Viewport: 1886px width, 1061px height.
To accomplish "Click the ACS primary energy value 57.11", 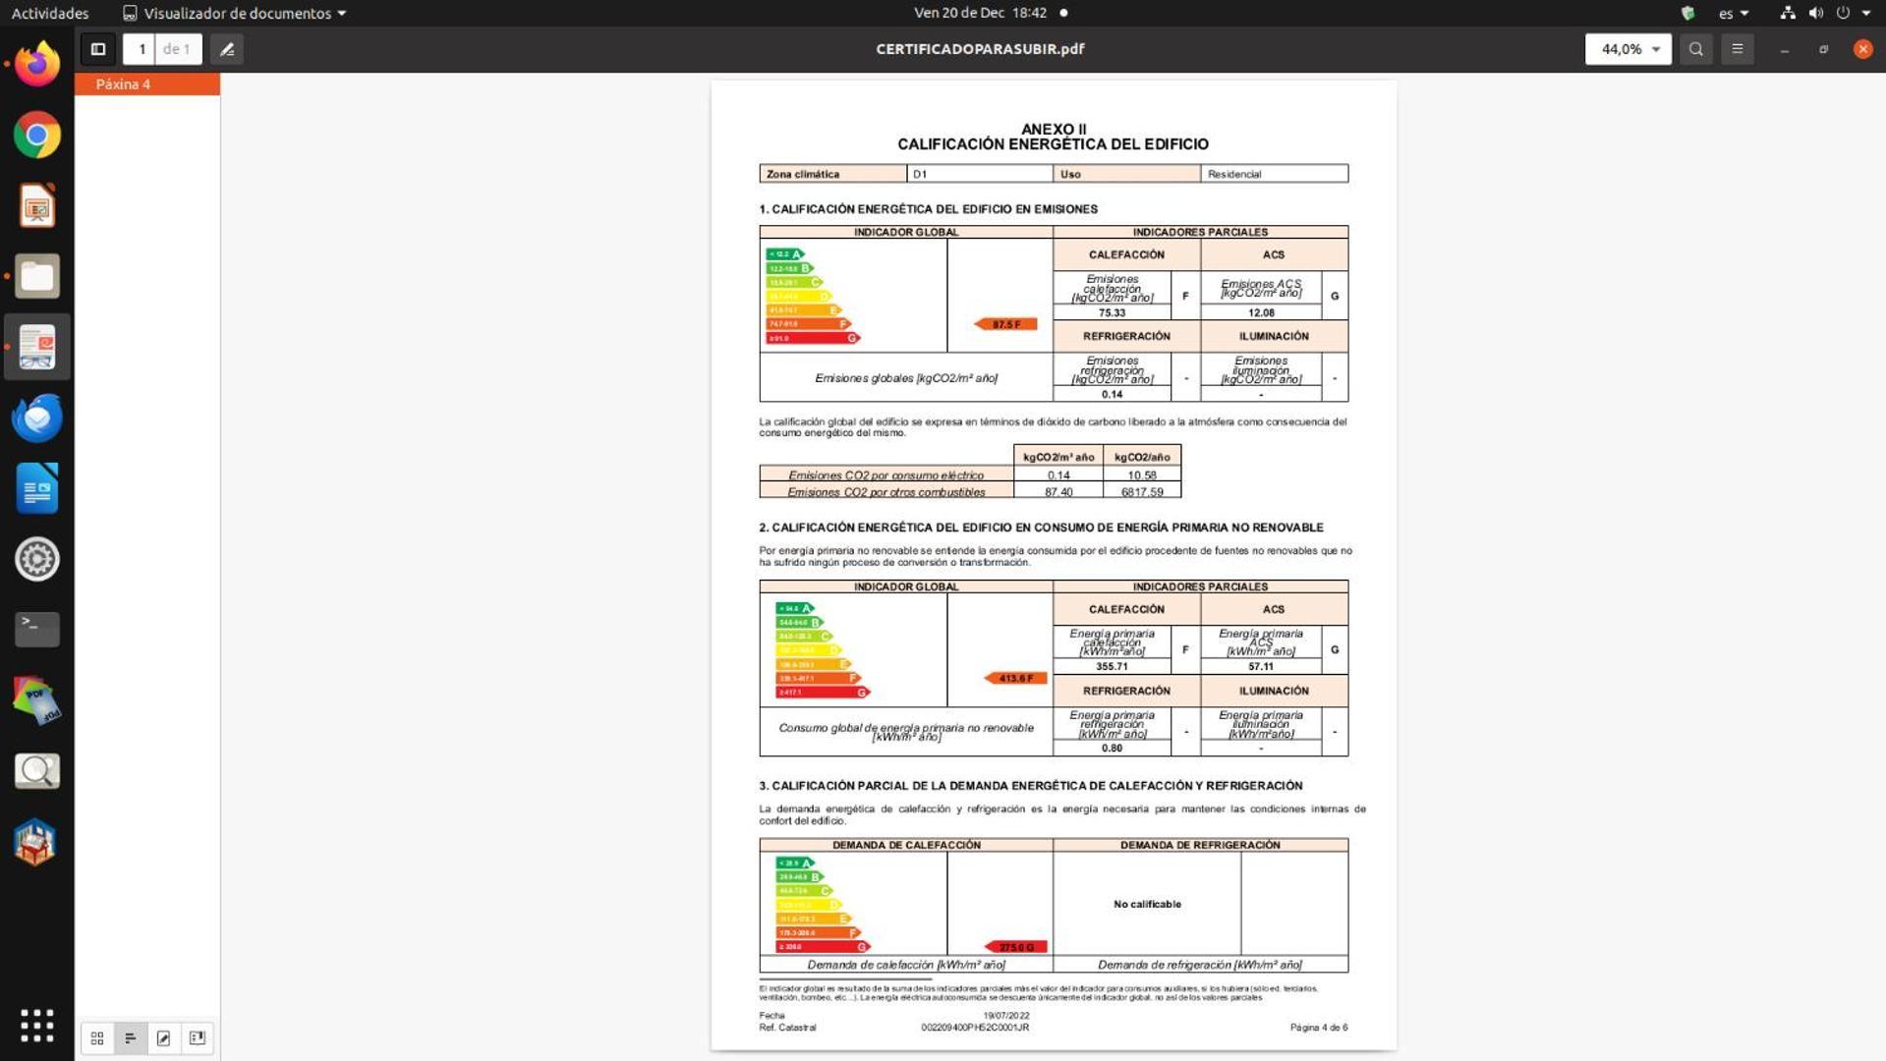I will point(1261,666).
